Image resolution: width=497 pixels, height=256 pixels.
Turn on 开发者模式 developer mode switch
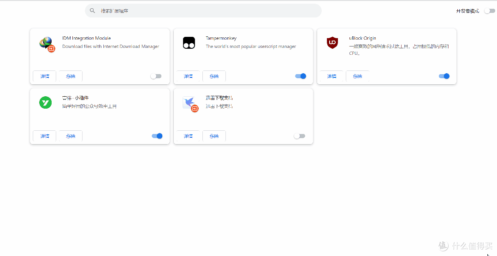click(490, 11)
